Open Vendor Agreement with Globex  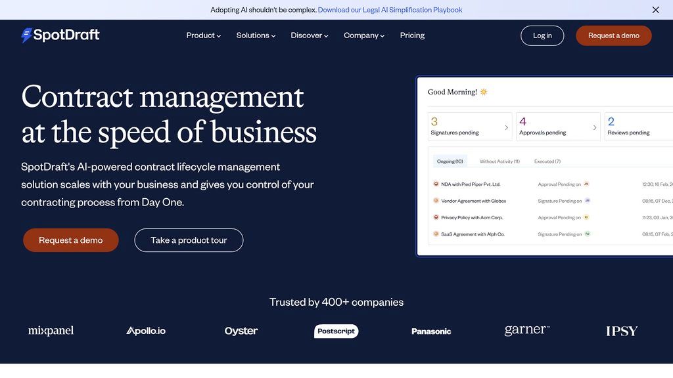coord(473,201)
